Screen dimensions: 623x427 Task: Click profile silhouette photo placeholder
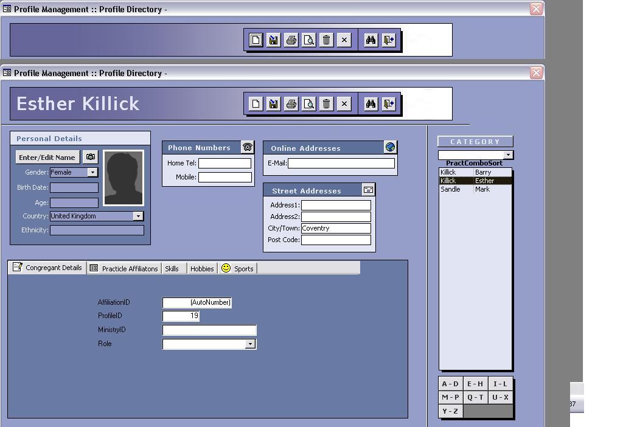(x=124, y=178)
